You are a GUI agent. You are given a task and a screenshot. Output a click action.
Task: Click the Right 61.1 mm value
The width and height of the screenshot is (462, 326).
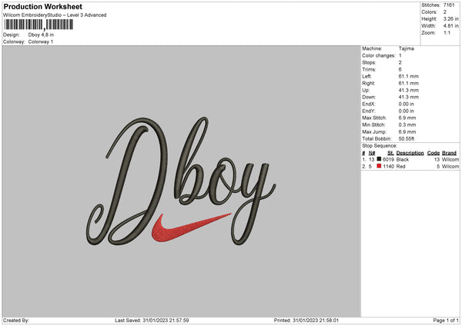408,83
